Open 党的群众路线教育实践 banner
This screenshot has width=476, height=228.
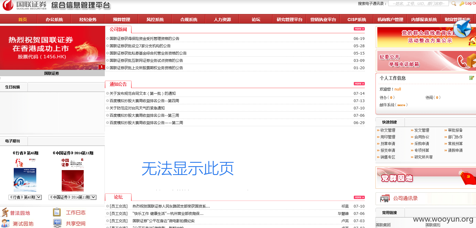click(x=426, y=37)
